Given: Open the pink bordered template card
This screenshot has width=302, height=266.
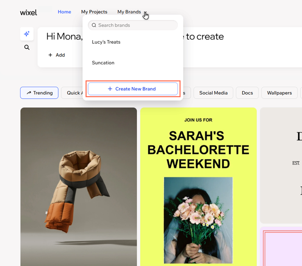Looking at the screenshot, I should (x=281, y=246).
